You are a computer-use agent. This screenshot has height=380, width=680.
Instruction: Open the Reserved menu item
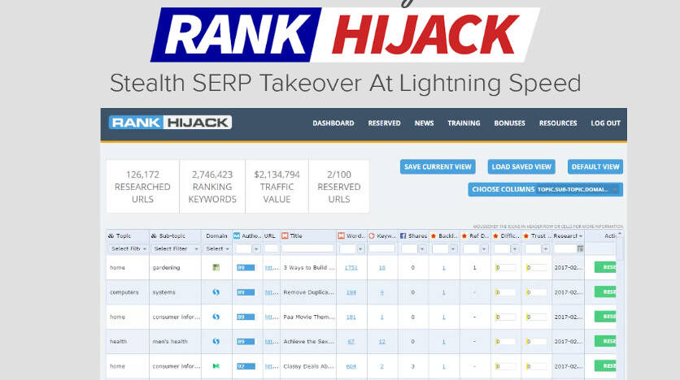point(384,123)
